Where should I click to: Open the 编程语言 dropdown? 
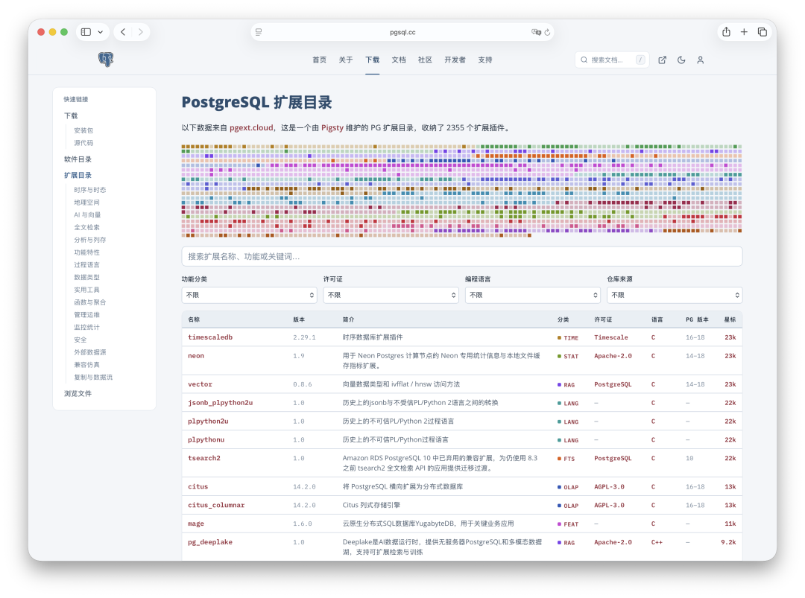pos(532,295)
